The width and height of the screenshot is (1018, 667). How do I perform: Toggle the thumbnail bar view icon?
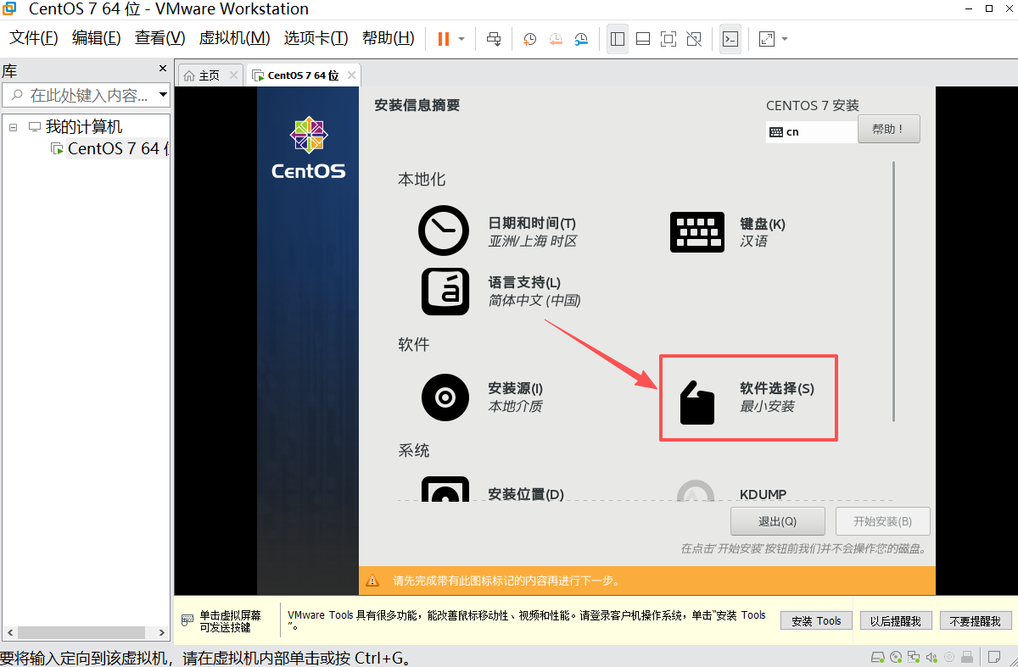point(643,39)
